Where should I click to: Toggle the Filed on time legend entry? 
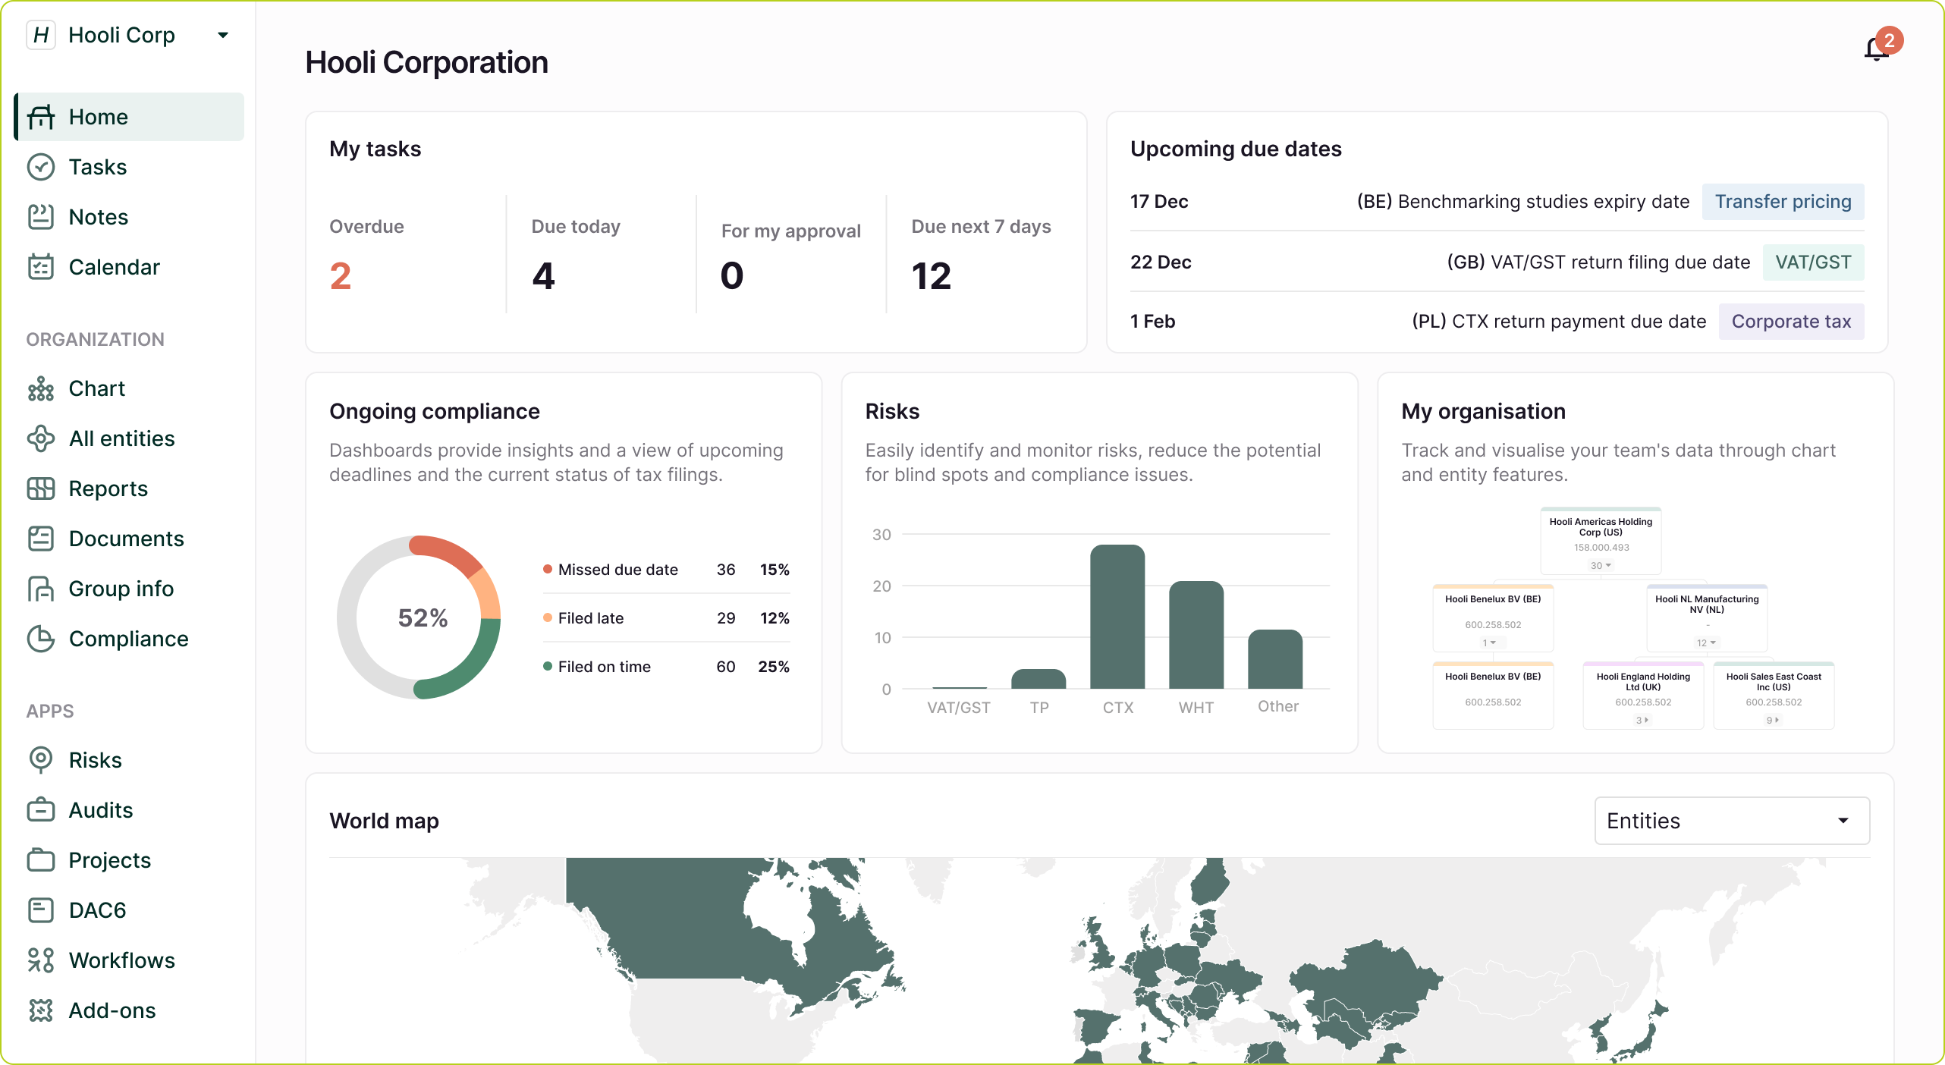click(604, 667)
